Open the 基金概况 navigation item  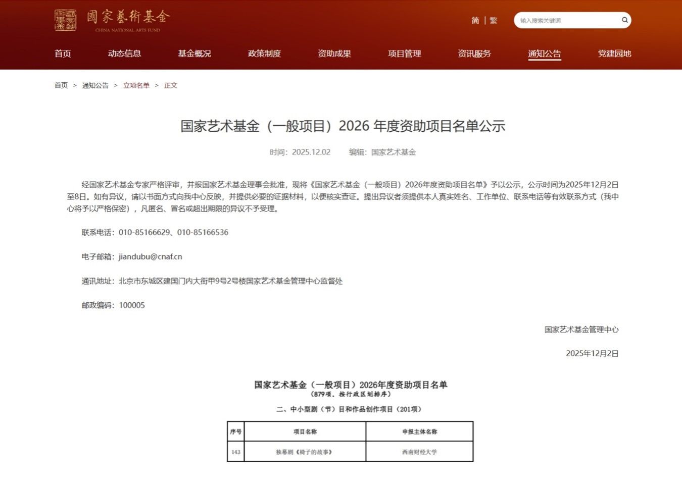(x=194, y=53)
